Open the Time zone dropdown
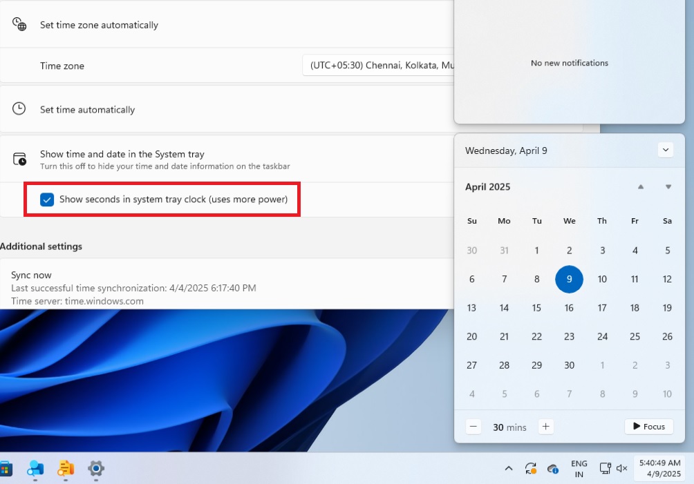The image size is (694, 484). click(x=378, y=66)
